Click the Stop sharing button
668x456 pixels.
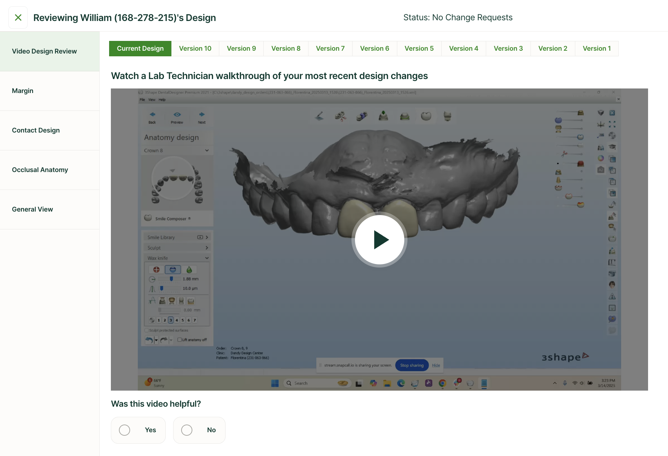pyautogui.click(x=412, y=365)
